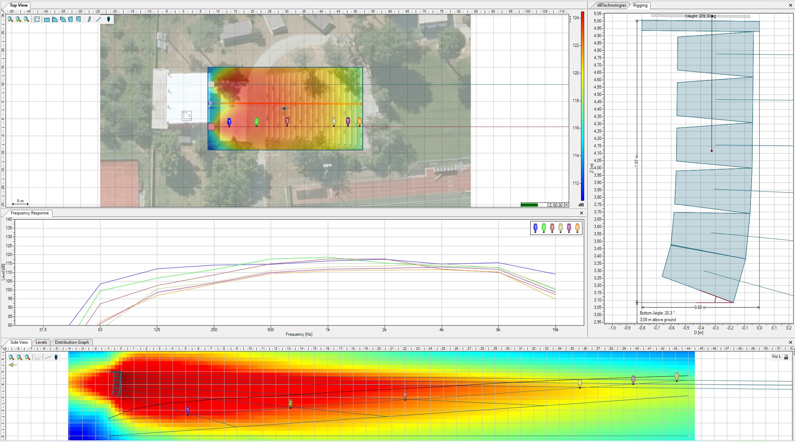795x442 pixels.
Task: Click the dB color scale bar
Action: tap(582, 105)
